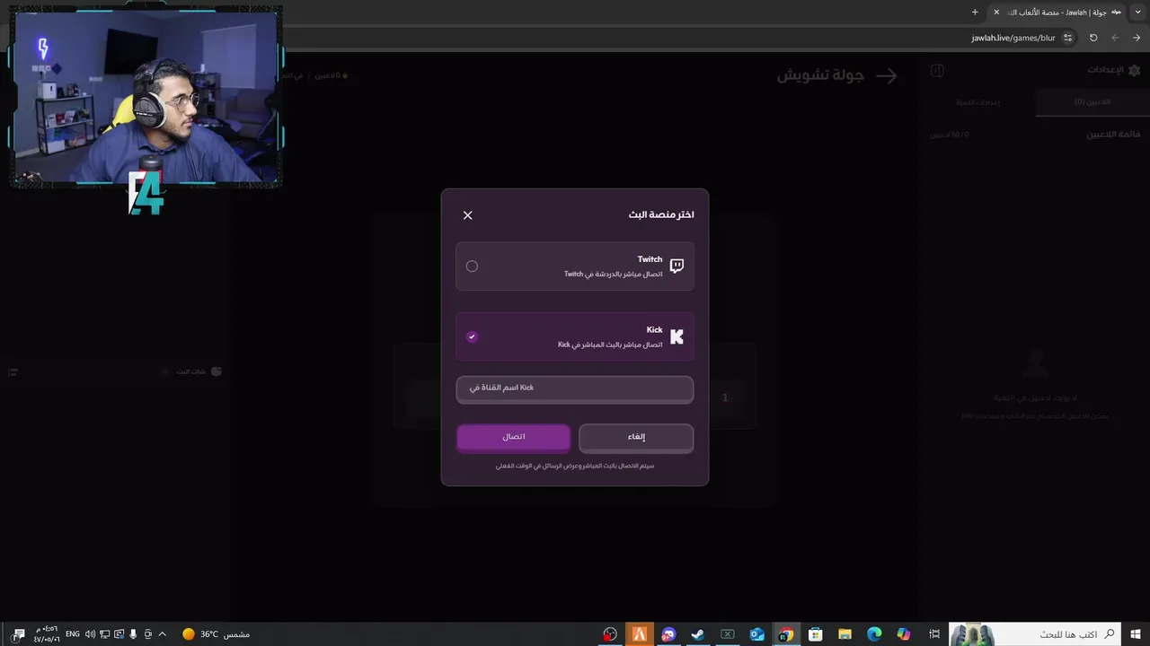Switch to the اللاعبين (0) tab
The width and height of the screenshot is (1150, 646).
coord(1092,102)
